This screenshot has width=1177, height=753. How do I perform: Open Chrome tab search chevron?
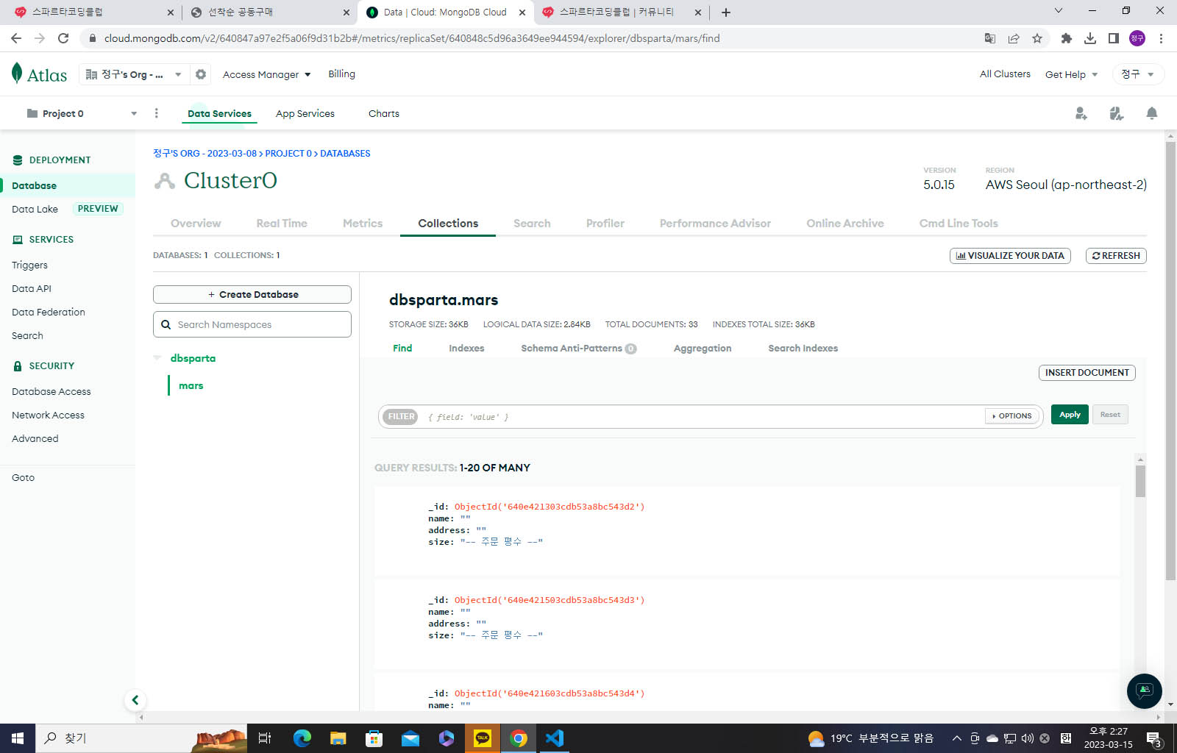coord(1059,10)
